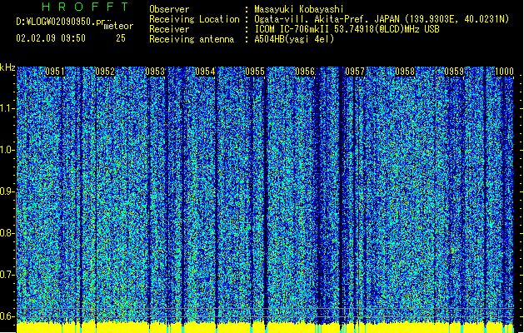
Task: Click the Receiving Location label
Action: click(x=194, y=19)
